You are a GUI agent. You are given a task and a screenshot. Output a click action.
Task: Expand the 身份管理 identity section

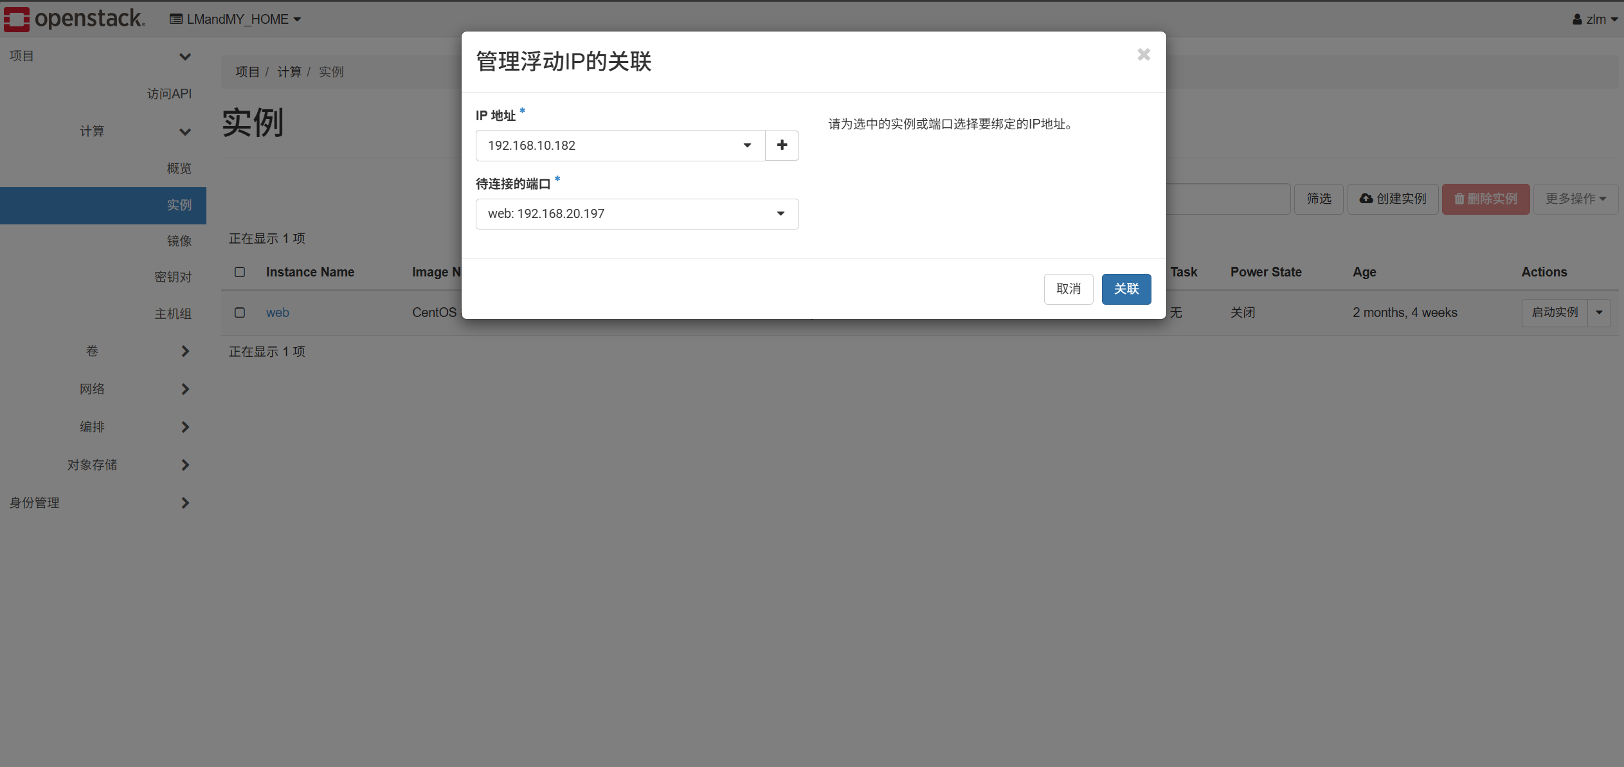point(103,503)
